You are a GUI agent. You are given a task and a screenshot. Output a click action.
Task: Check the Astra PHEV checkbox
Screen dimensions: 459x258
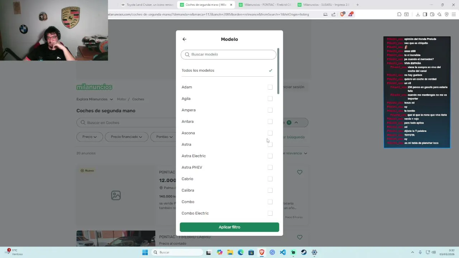point(270,167)
